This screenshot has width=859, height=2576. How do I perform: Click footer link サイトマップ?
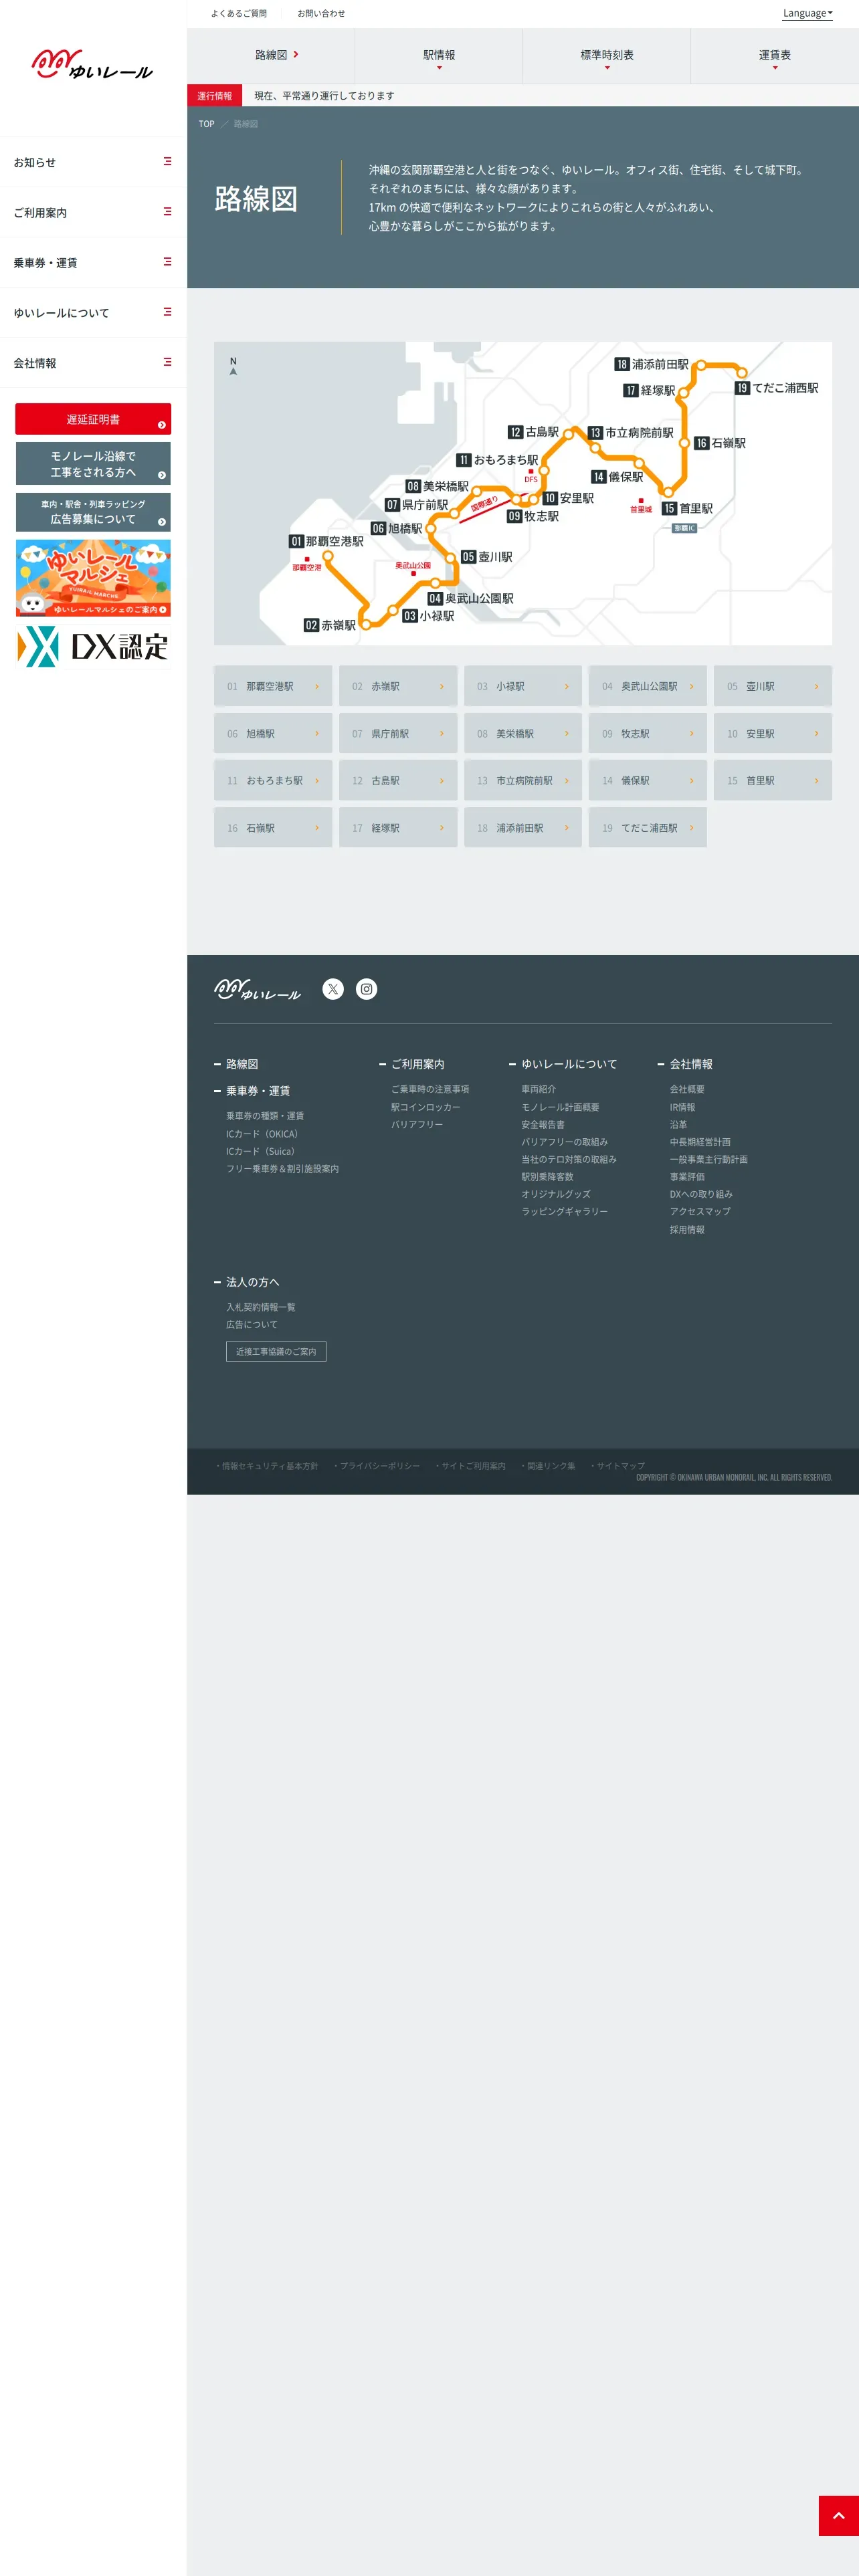[x=618, y=1466]
